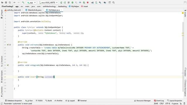Click the yellow inspection indicator at top right
This screenshot has width=187, height=105.
pyautogui.click(x=183, y=13)
